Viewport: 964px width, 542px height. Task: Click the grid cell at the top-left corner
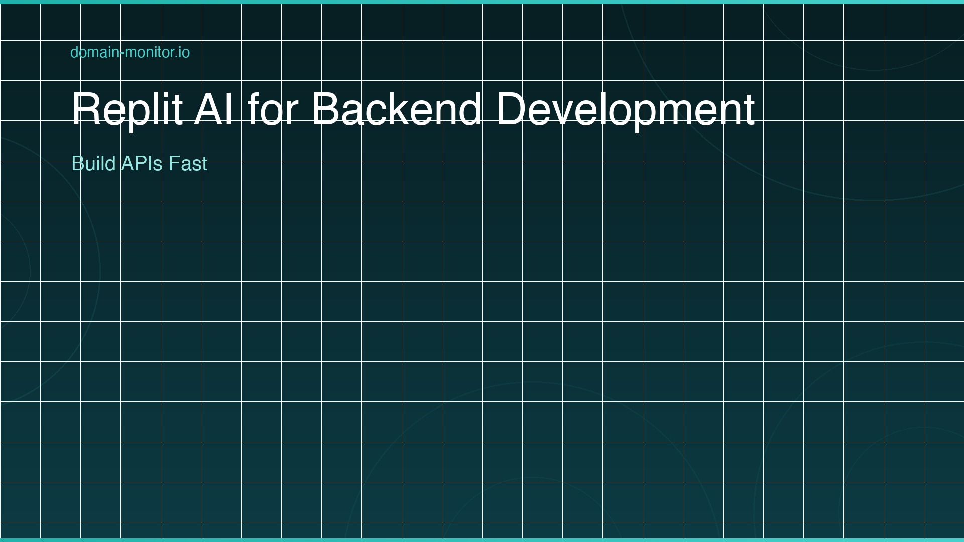[20, 23]
